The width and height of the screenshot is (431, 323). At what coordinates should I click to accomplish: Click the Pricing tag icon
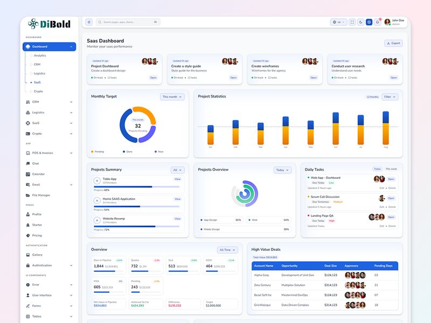[28, 235]
